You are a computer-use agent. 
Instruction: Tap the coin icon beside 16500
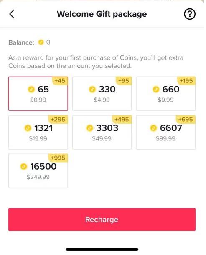pos(23,167)
